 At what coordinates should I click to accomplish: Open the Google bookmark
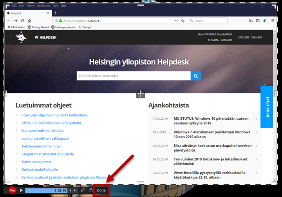[x=85, y=27]
